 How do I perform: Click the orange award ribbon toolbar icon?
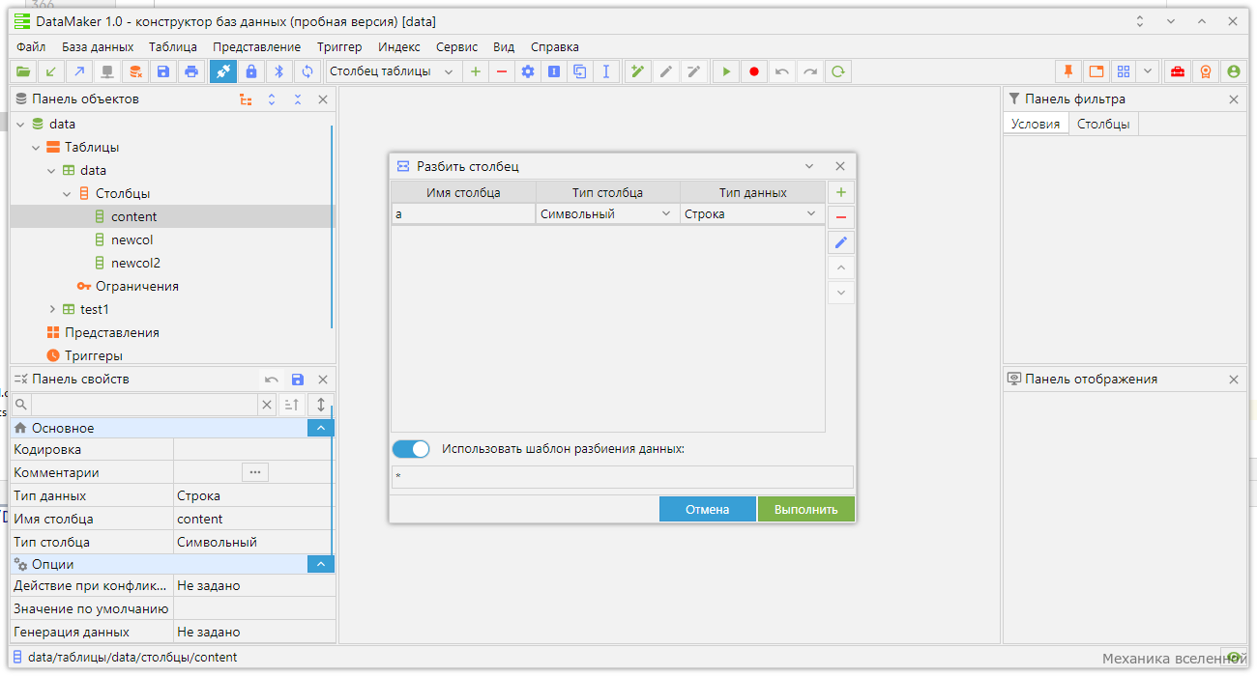[1206, 71]
